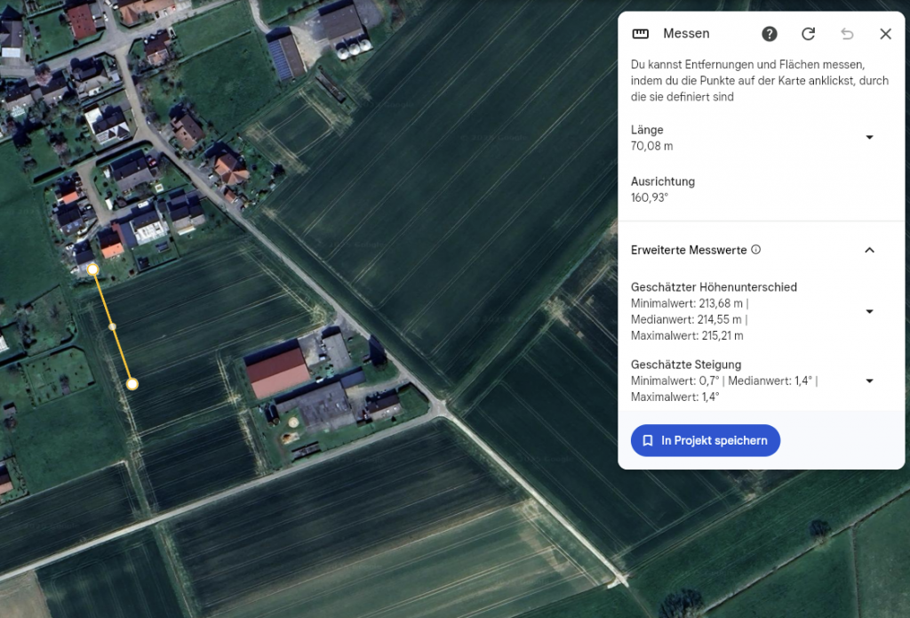Close the Messen panel

[x=885, y=34]
